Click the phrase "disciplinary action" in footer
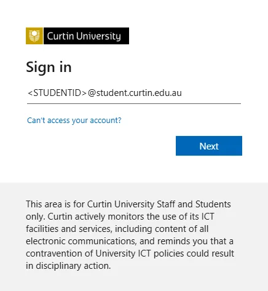 point(73,266)
